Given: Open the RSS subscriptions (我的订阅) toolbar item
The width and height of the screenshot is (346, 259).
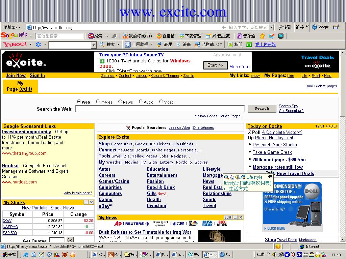Looking at the screenshot, I should point(137,36).
